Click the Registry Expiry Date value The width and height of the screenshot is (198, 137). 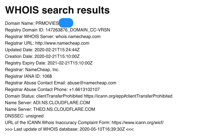click(x=70, y=63)
